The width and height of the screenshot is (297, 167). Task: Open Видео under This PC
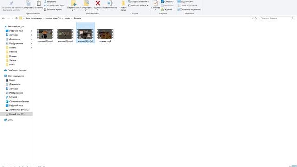pyautogui.click(x=12, y=80)
